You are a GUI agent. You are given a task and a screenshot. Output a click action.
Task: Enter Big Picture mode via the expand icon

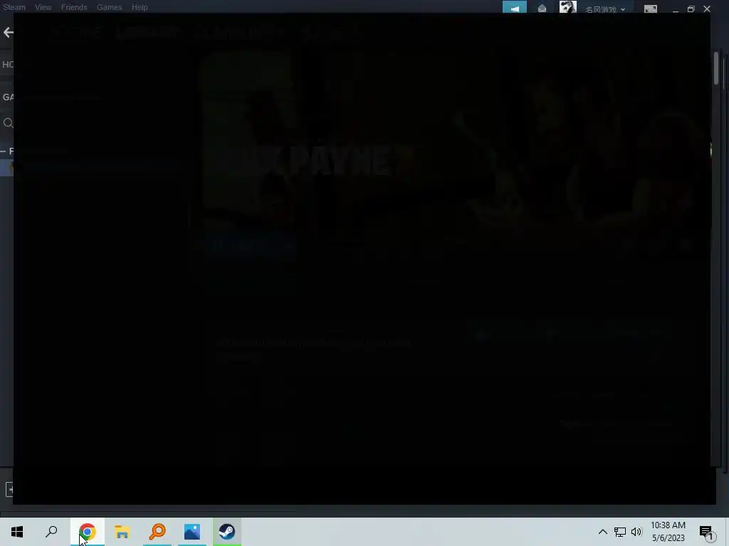(651, 9)
